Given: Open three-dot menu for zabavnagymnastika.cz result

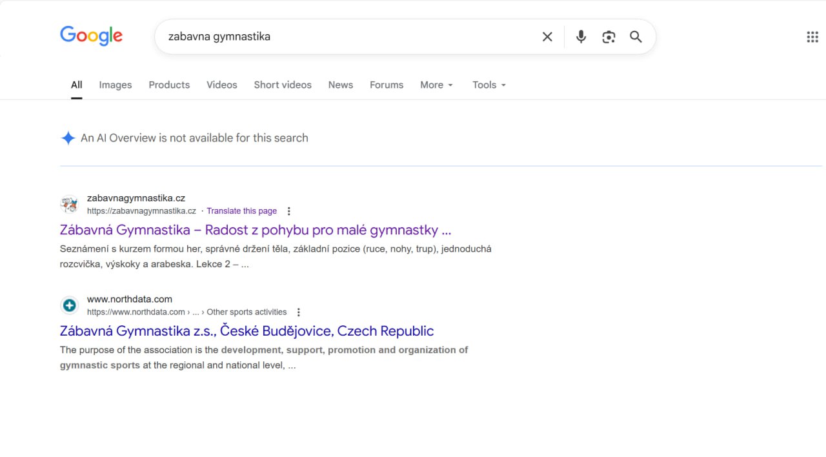Looking at the screenshot, I should [x=288, y=211].
